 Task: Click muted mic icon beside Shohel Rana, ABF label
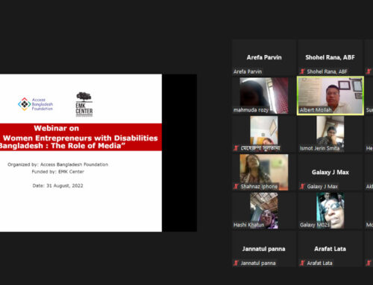click(302, 71)
